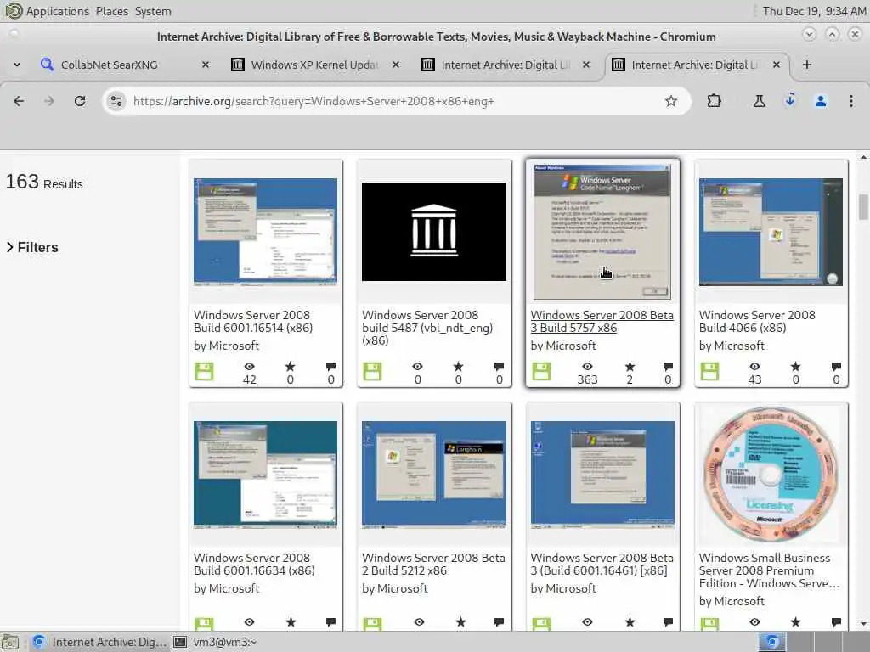Click software floppy icon on Build 6001.16514 card

[204, 372]
